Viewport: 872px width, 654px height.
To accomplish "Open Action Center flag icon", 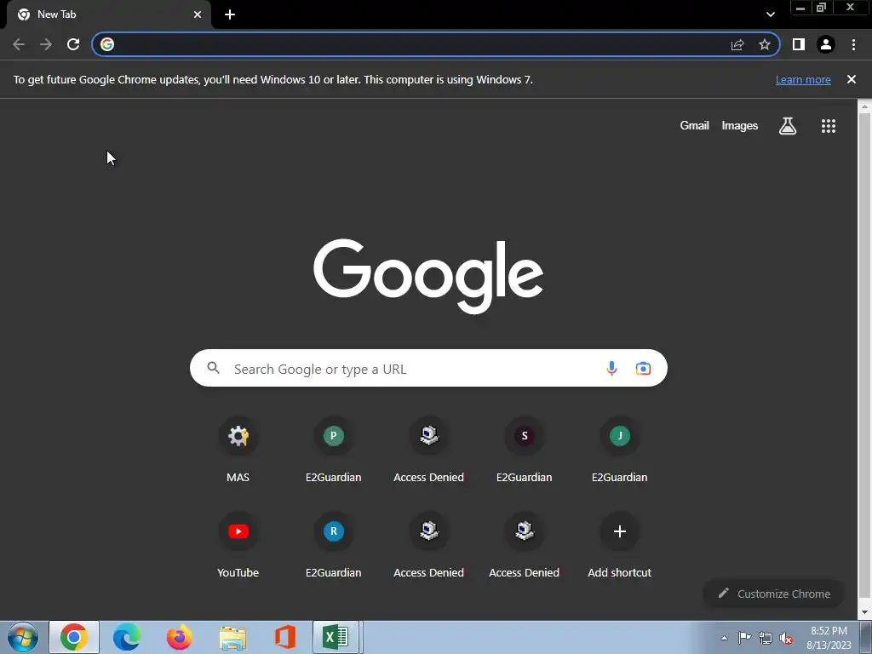I will tap(744, 638).
